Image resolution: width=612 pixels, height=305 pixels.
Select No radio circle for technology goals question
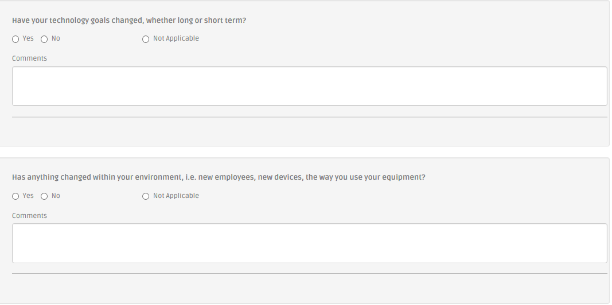[44, 39]
